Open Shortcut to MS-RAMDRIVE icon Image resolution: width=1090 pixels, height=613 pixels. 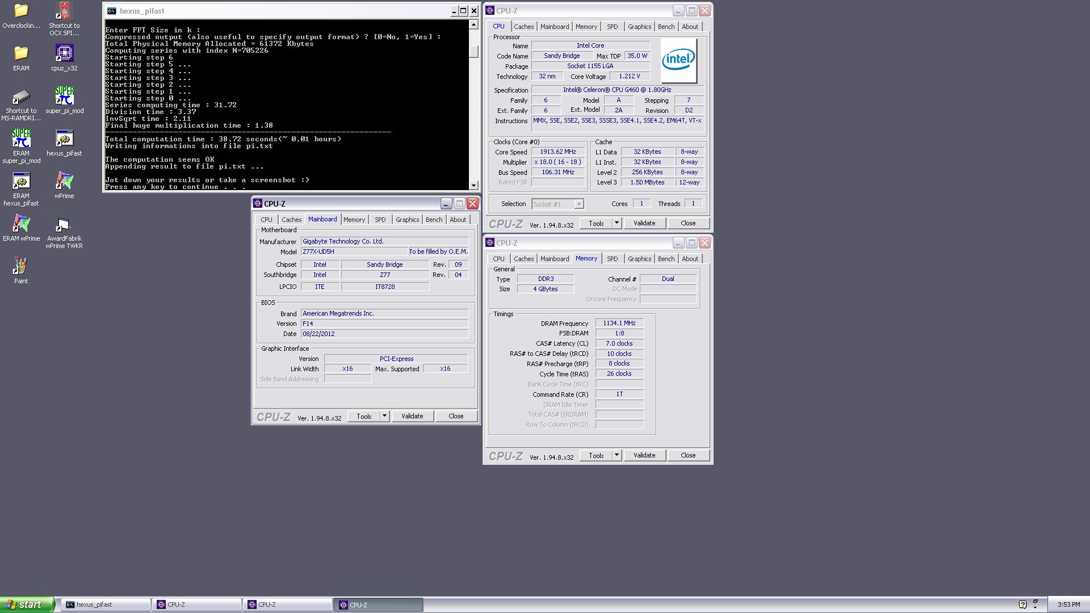coord(21,105)
